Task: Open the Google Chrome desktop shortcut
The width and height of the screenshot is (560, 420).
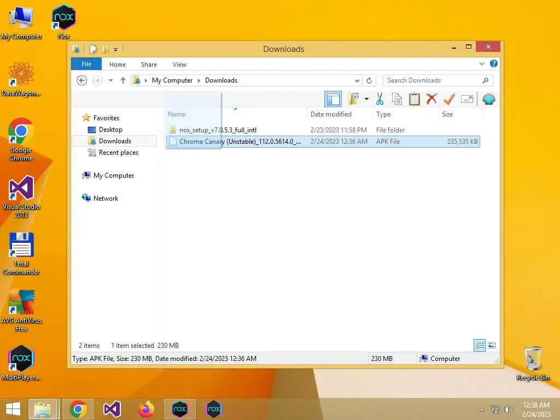Action: (x=21, y=139)
